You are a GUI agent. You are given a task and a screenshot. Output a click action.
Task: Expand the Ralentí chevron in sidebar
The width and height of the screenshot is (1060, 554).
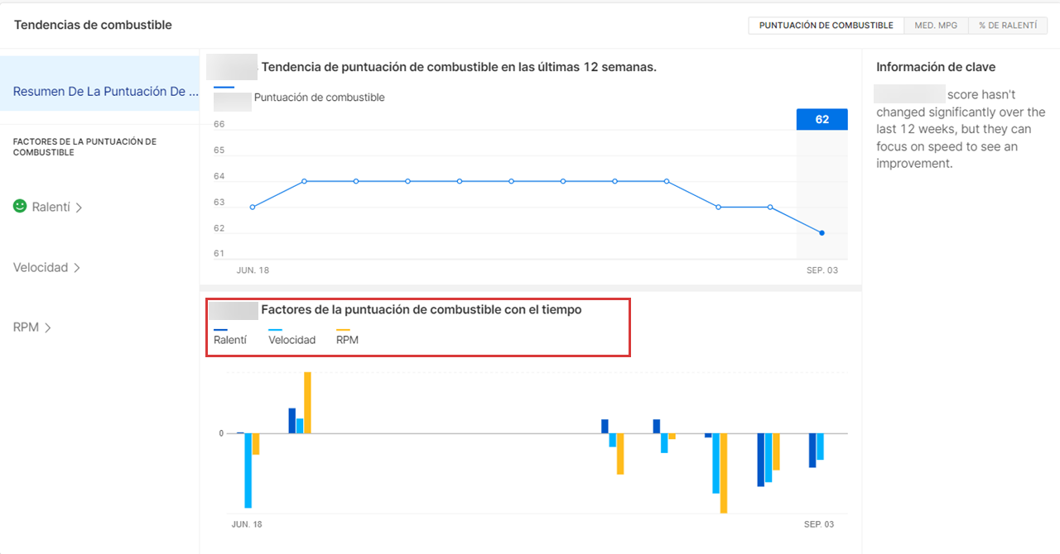click(x=79, y=208)
